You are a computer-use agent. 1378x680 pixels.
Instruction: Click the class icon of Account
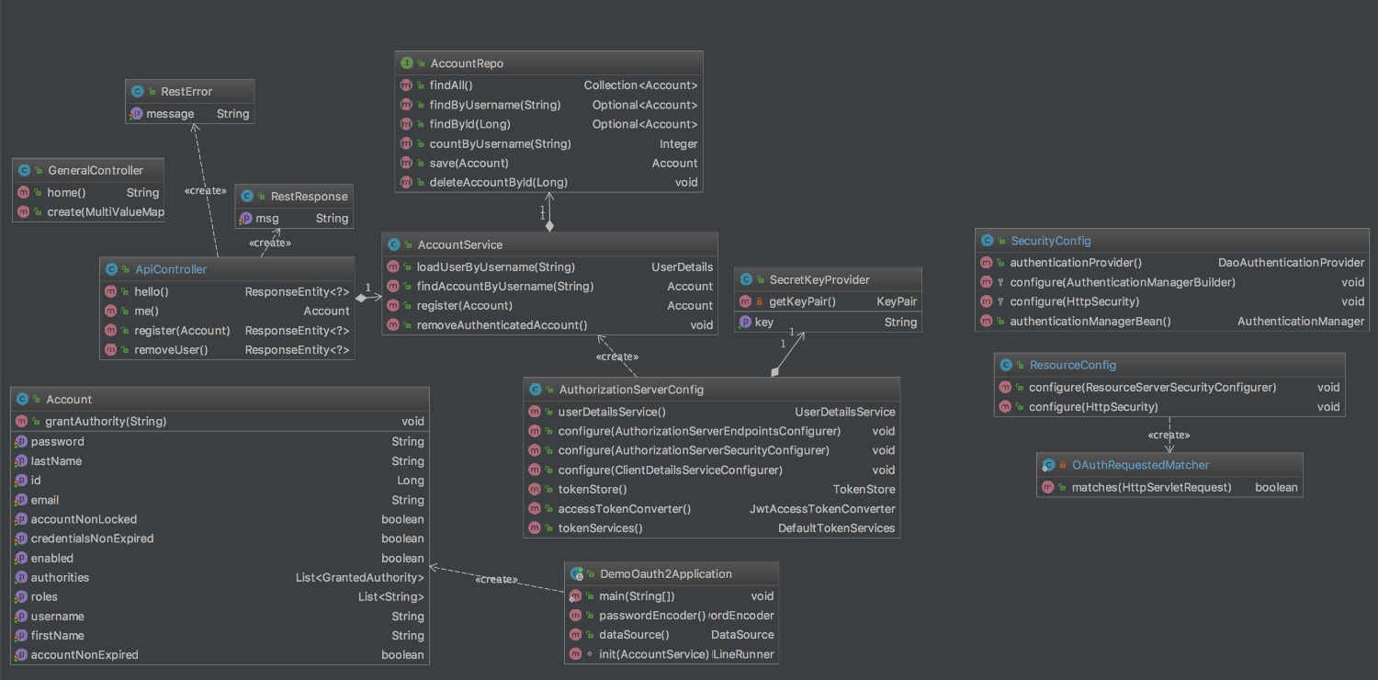click(22, 399)
